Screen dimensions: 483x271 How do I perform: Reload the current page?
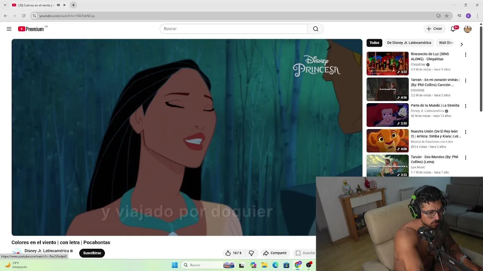tap(23, 16)
